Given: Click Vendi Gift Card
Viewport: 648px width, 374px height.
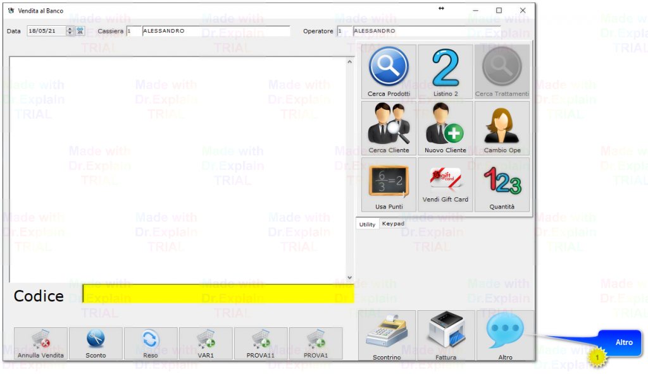Looking at the screenshot, I should pyautogui.click(x=445, y=184).
